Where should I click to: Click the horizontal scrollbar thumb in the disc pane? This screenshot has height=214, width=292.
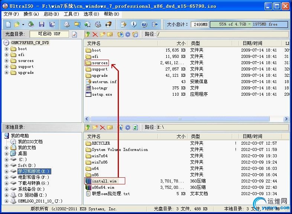pyautogui.click(x=180, y=119)
